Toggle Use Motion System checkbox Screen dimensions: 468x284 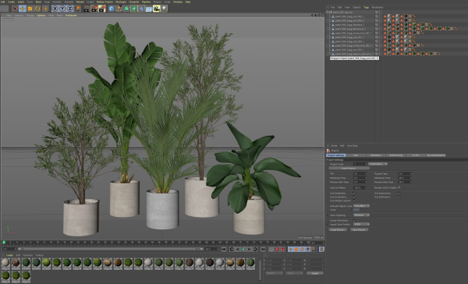354,201
